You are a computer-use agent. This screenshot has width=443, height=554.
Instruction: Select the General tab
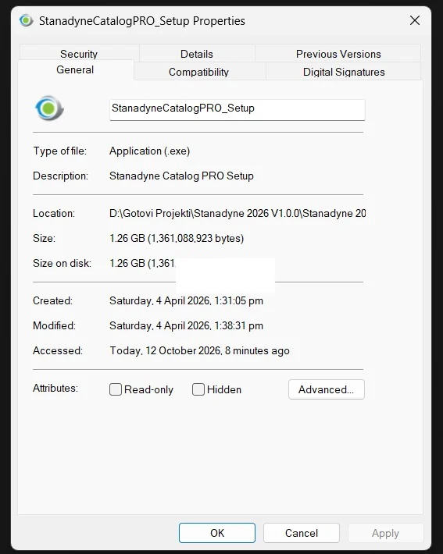point(75,70)
